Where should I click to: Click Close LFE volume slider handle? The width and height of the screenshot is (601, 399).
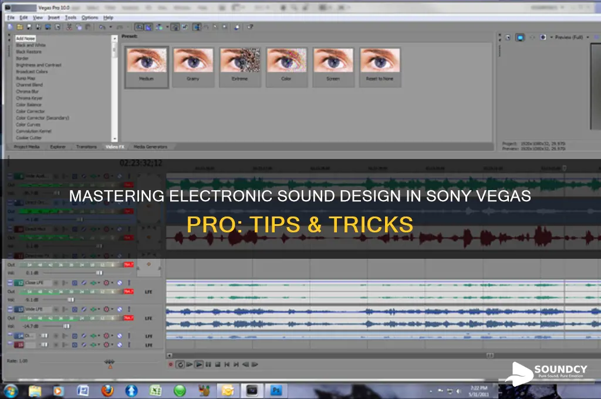point(71,300)
